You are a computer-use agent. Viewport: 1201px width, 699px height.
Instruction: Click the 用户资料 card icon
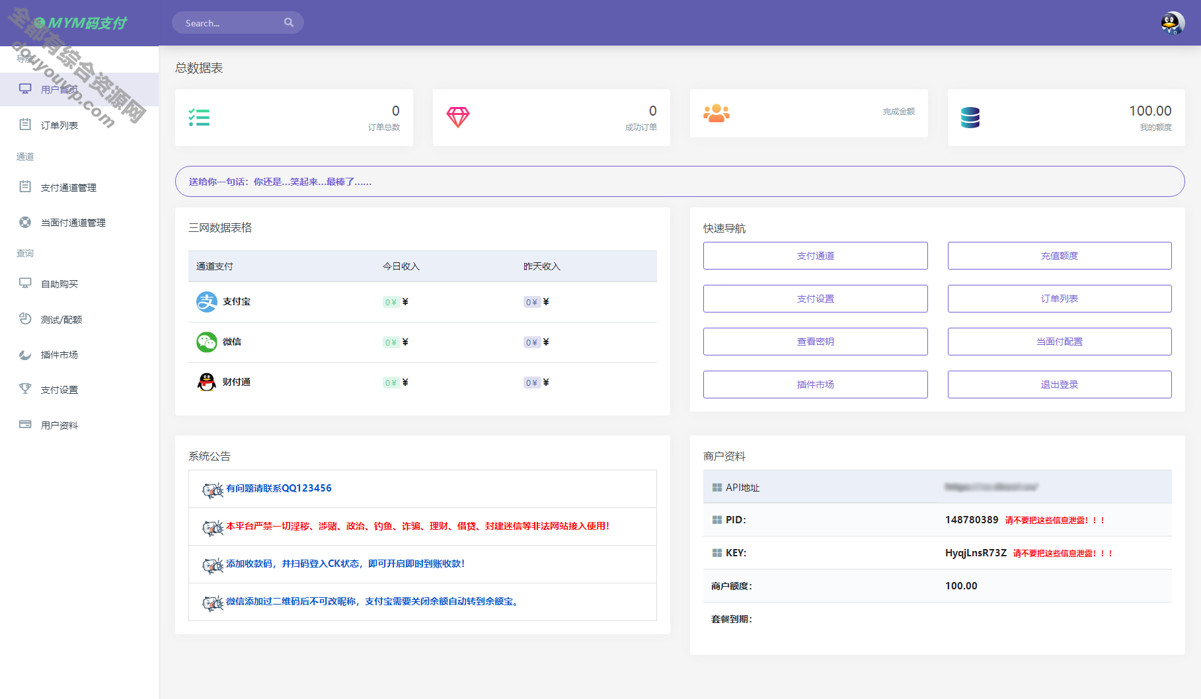(25, 424)
